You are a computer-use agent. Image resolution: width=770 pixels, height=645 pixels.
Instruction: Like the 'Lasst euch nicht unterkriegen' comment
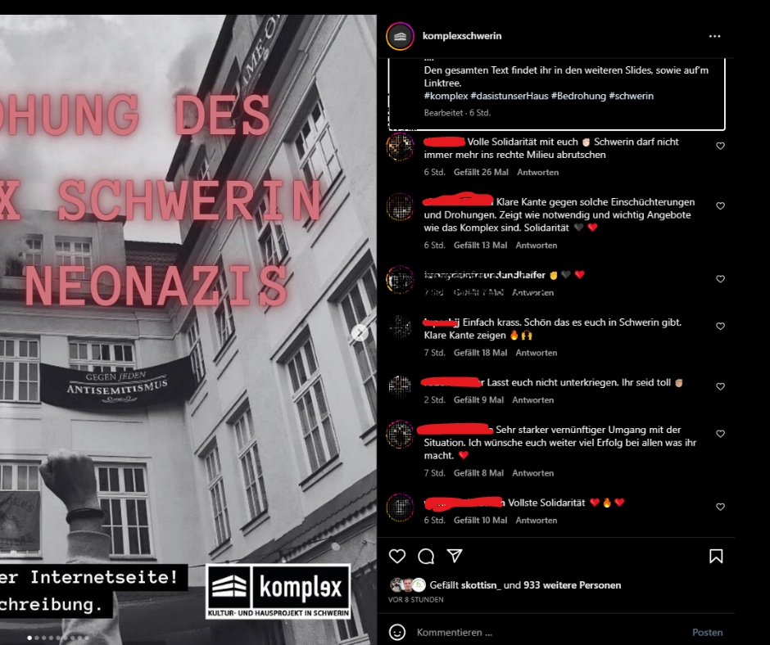click(x=720, y=386)
